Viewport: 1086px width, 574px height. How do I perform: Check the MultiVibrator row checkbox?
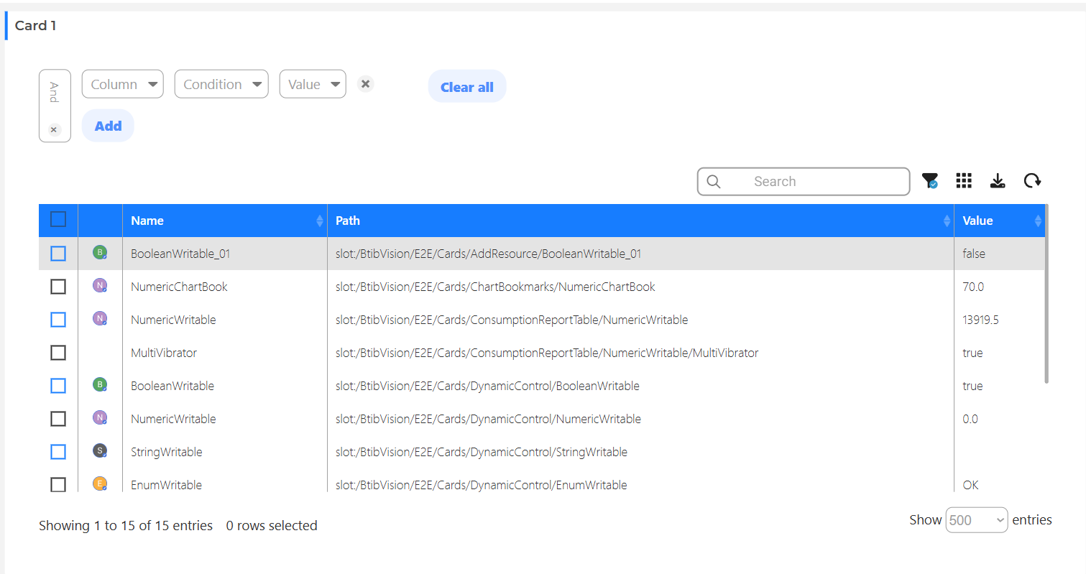[x=58, y=353]
